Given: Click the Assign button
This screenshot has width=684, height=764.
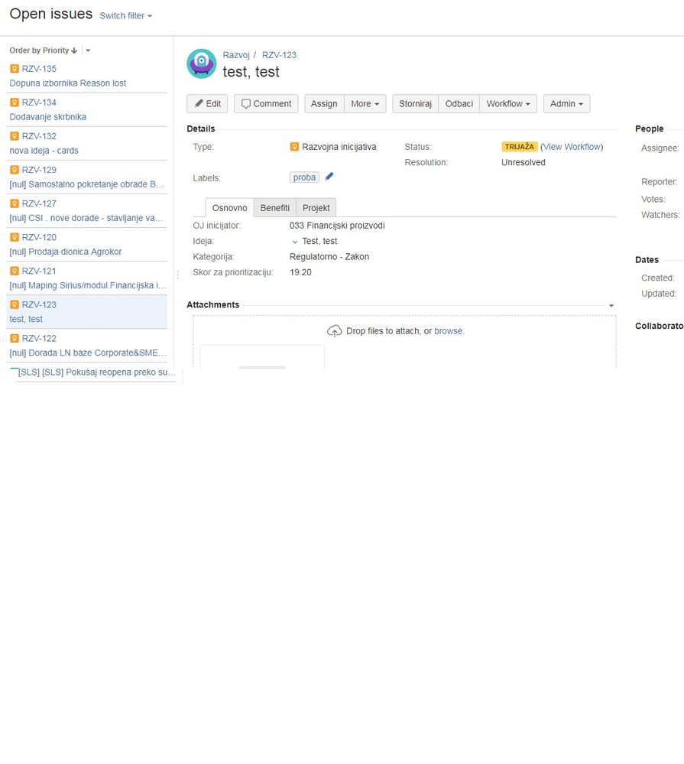Looking at the screenshot, I should [x=324, y=104].
